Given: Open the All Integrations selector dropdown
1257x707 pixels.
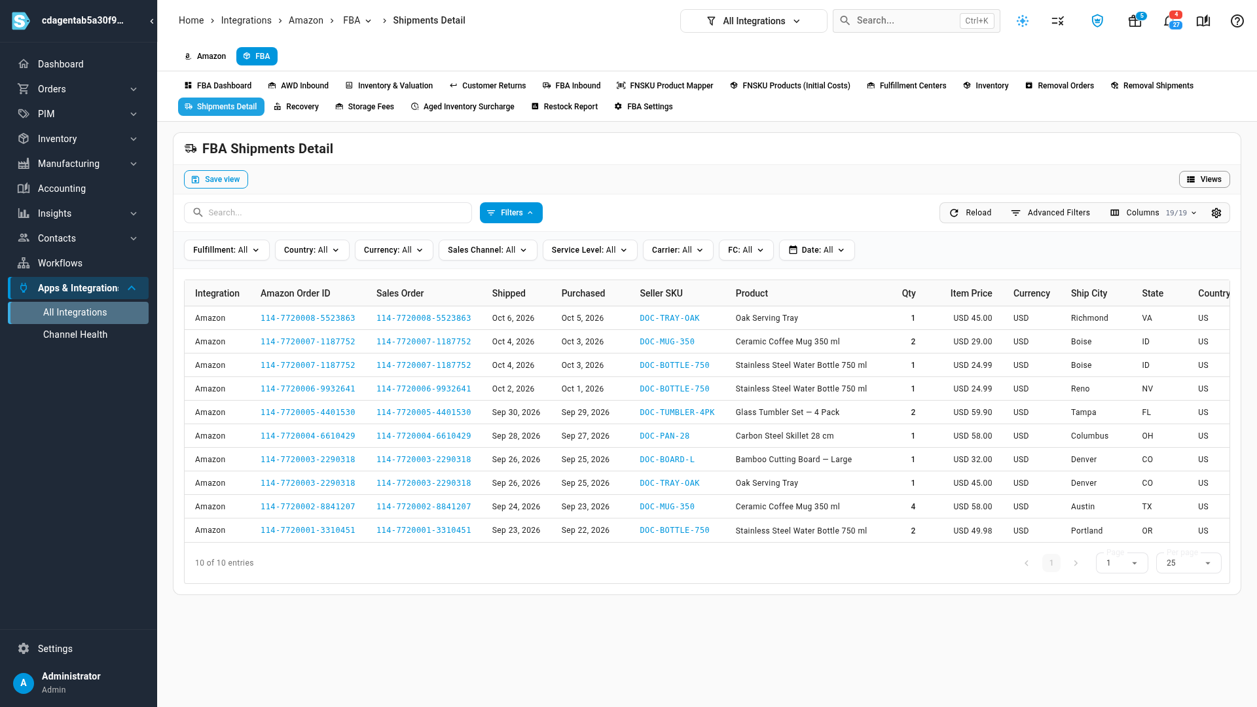Looking at the screenshot, I should pos(754,21).
